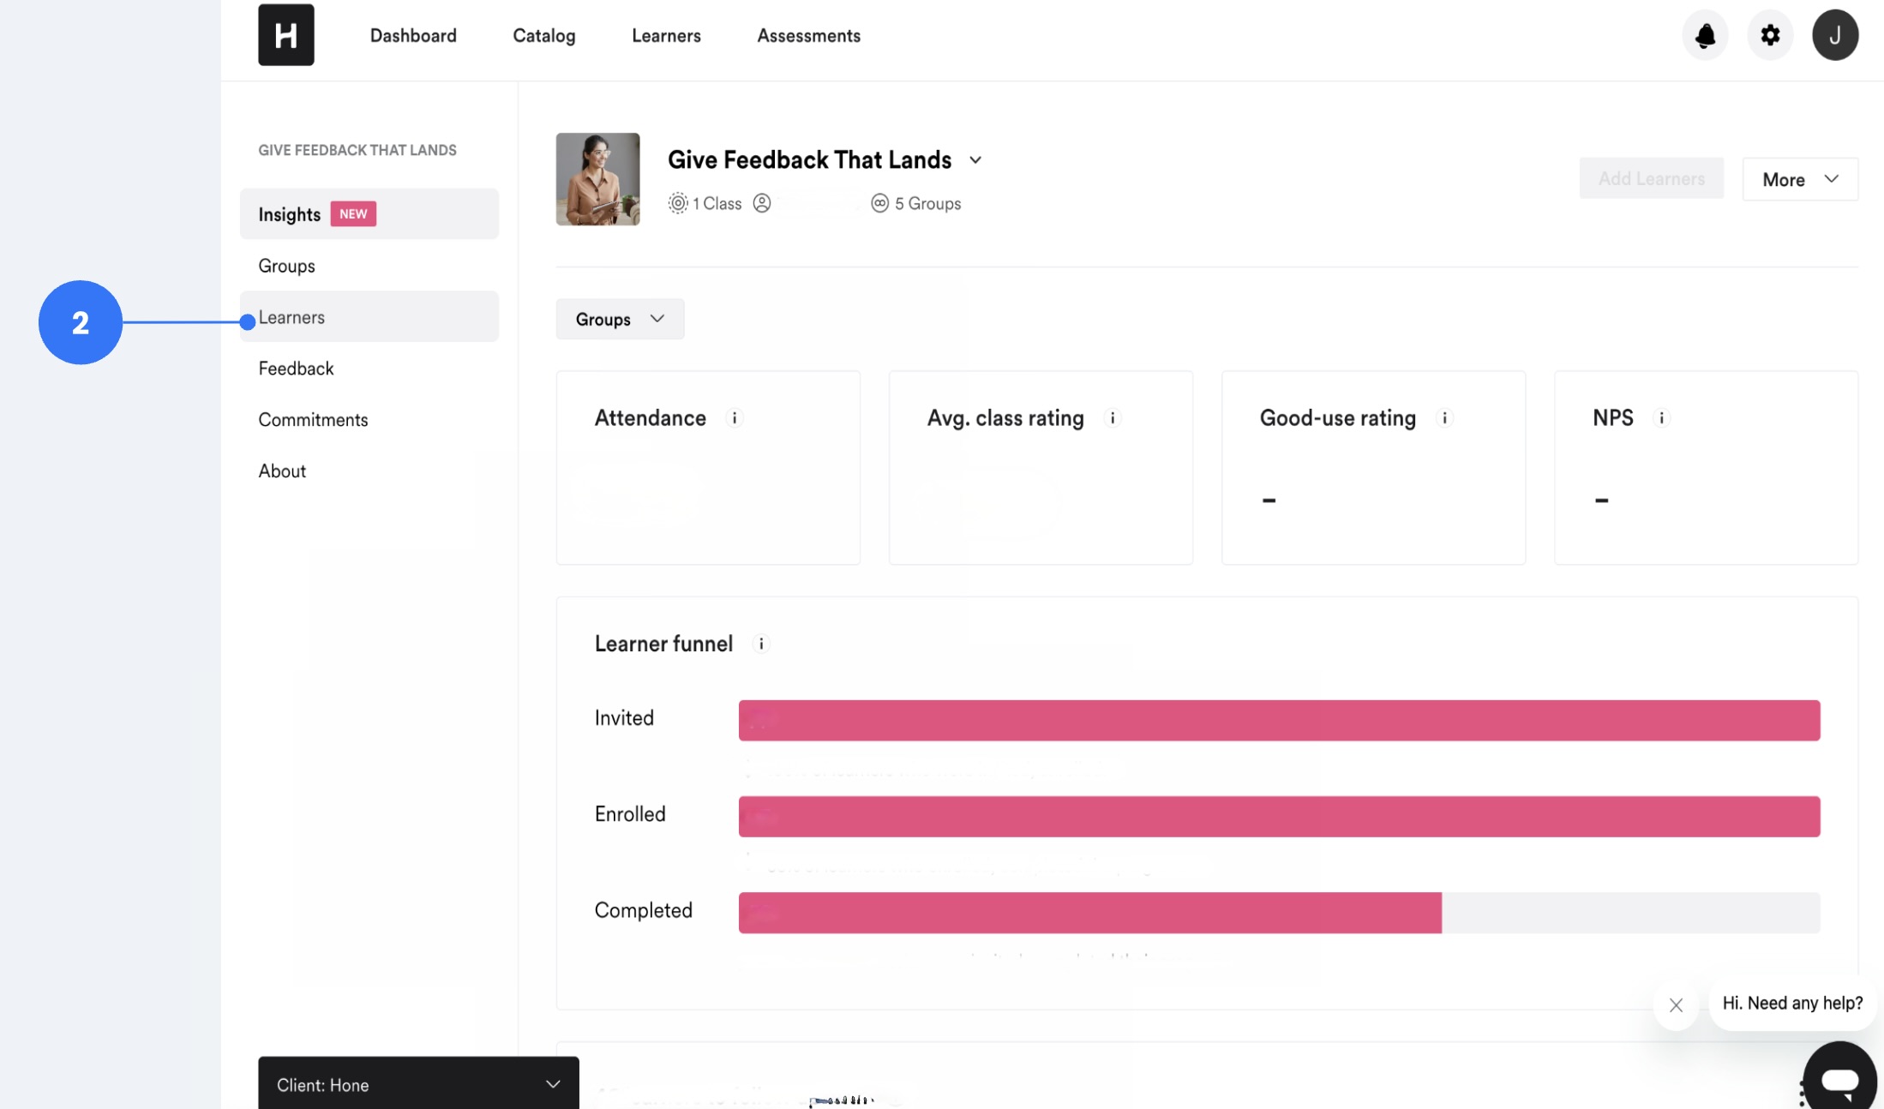1884x1109 pixels.
Task: Expand the Give Feedback That Lands title chevron
Action: tap(976, 159)
